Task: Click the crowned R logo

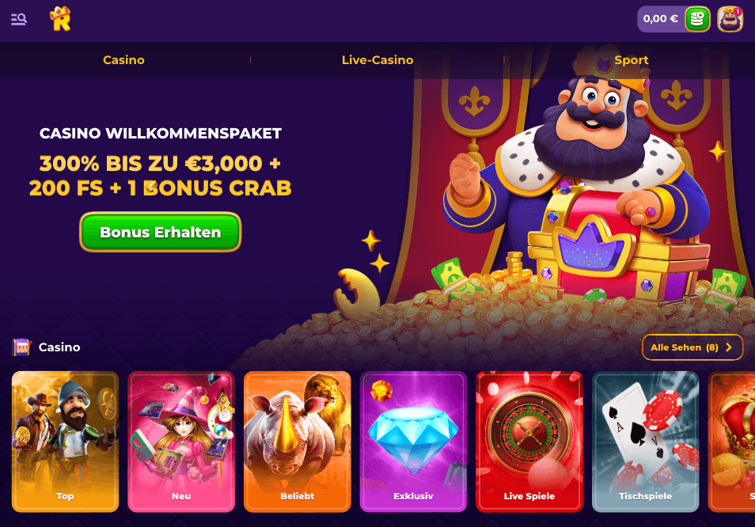Action: pyautogui.click(x=61, y=19)
